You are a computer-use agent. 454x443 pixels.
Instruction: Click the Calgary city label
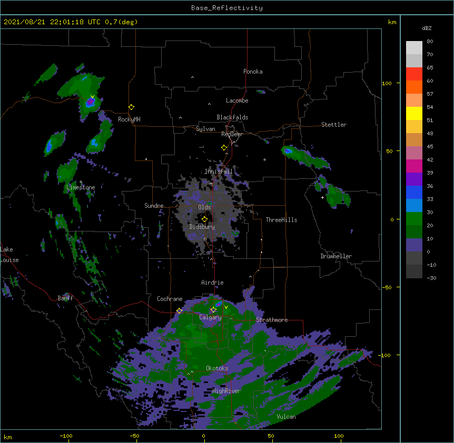(211, 317)
